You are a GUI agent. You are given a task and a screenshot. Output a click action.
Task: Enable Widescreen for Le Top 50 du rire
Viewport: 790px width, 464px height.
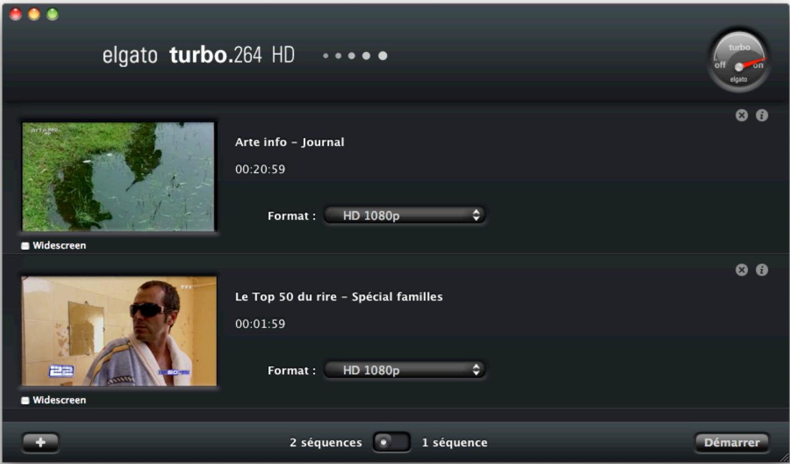25,400
